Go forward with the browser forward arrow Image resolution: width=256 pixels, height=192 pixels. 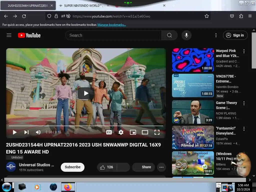[x=15, y=16]
